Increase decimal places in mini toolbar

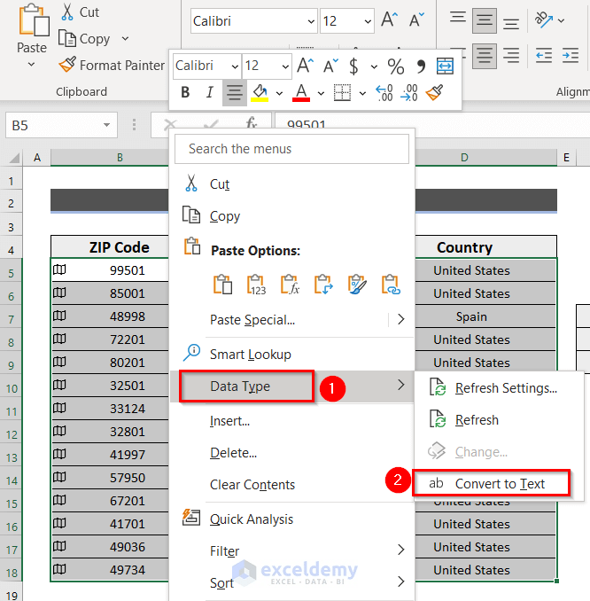384,93
